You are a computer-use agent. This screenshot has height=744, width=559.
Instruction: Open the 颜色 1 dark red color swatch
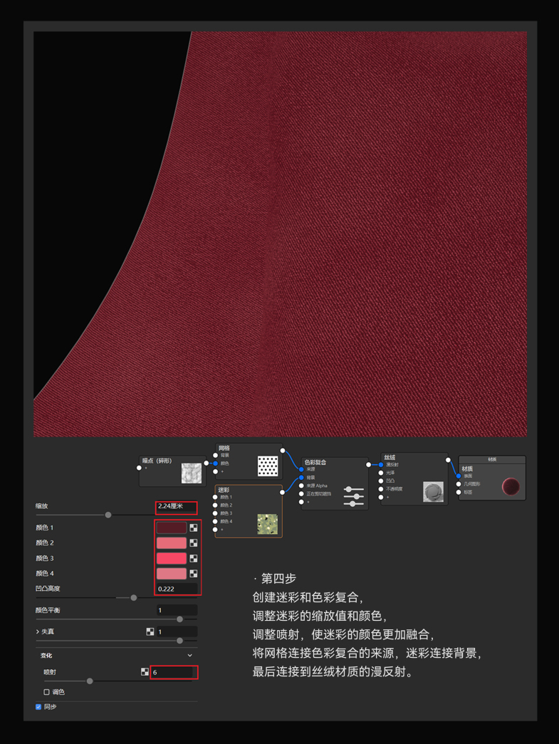pyautogui.click(x=171, y=528)
